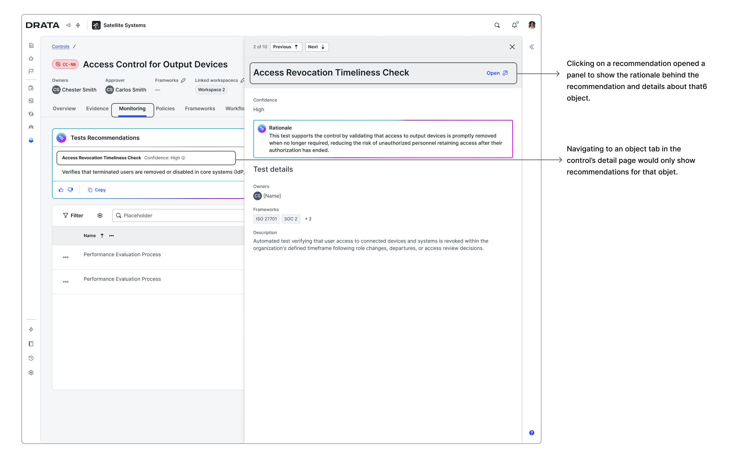Viewport: 732px width, 458px height.
Task: Go to Home from the sidebar
Action: [31, 58]
